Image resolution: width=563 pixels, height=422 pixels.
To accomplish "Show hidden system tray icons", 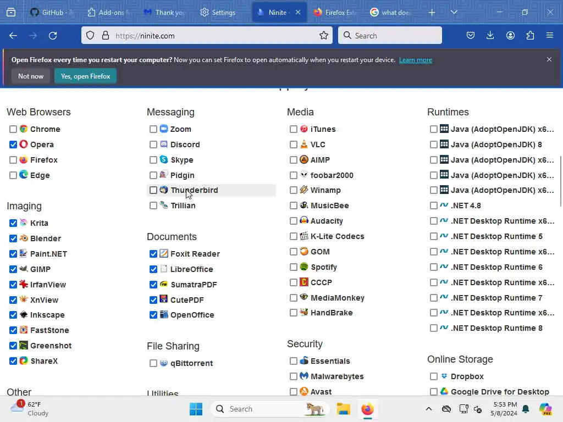I will coord(429,409).
